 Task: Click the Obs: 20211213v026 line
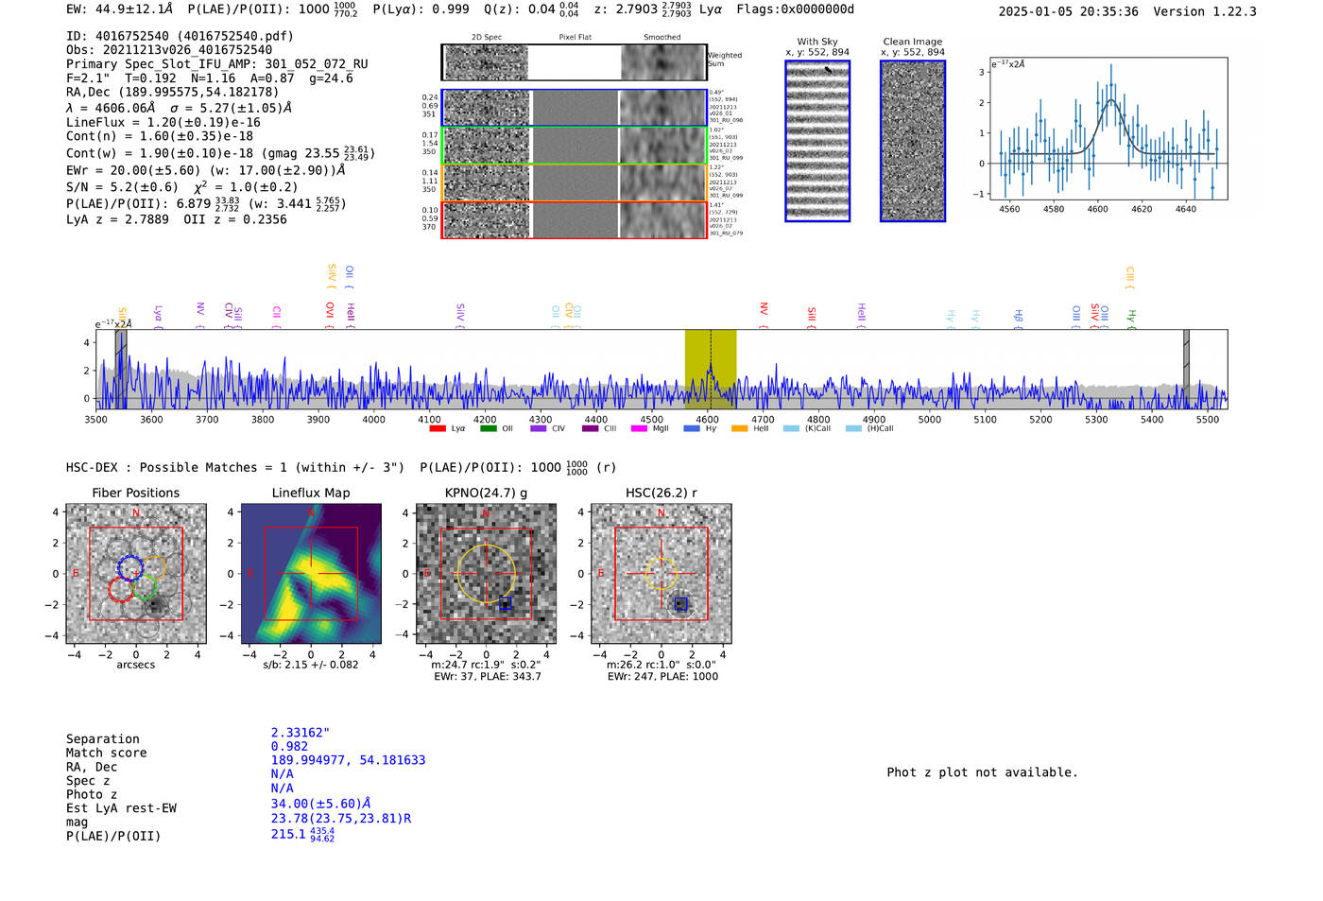[x=169, y=50]
